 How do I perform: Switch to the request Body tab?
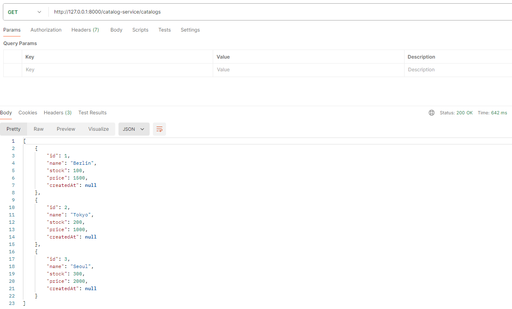[116, 30]
